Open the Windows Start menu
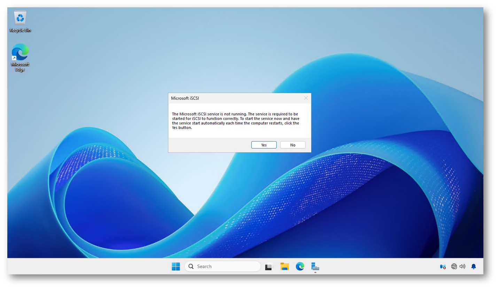The width and height of the screenshot is (498, 289). 176,267
